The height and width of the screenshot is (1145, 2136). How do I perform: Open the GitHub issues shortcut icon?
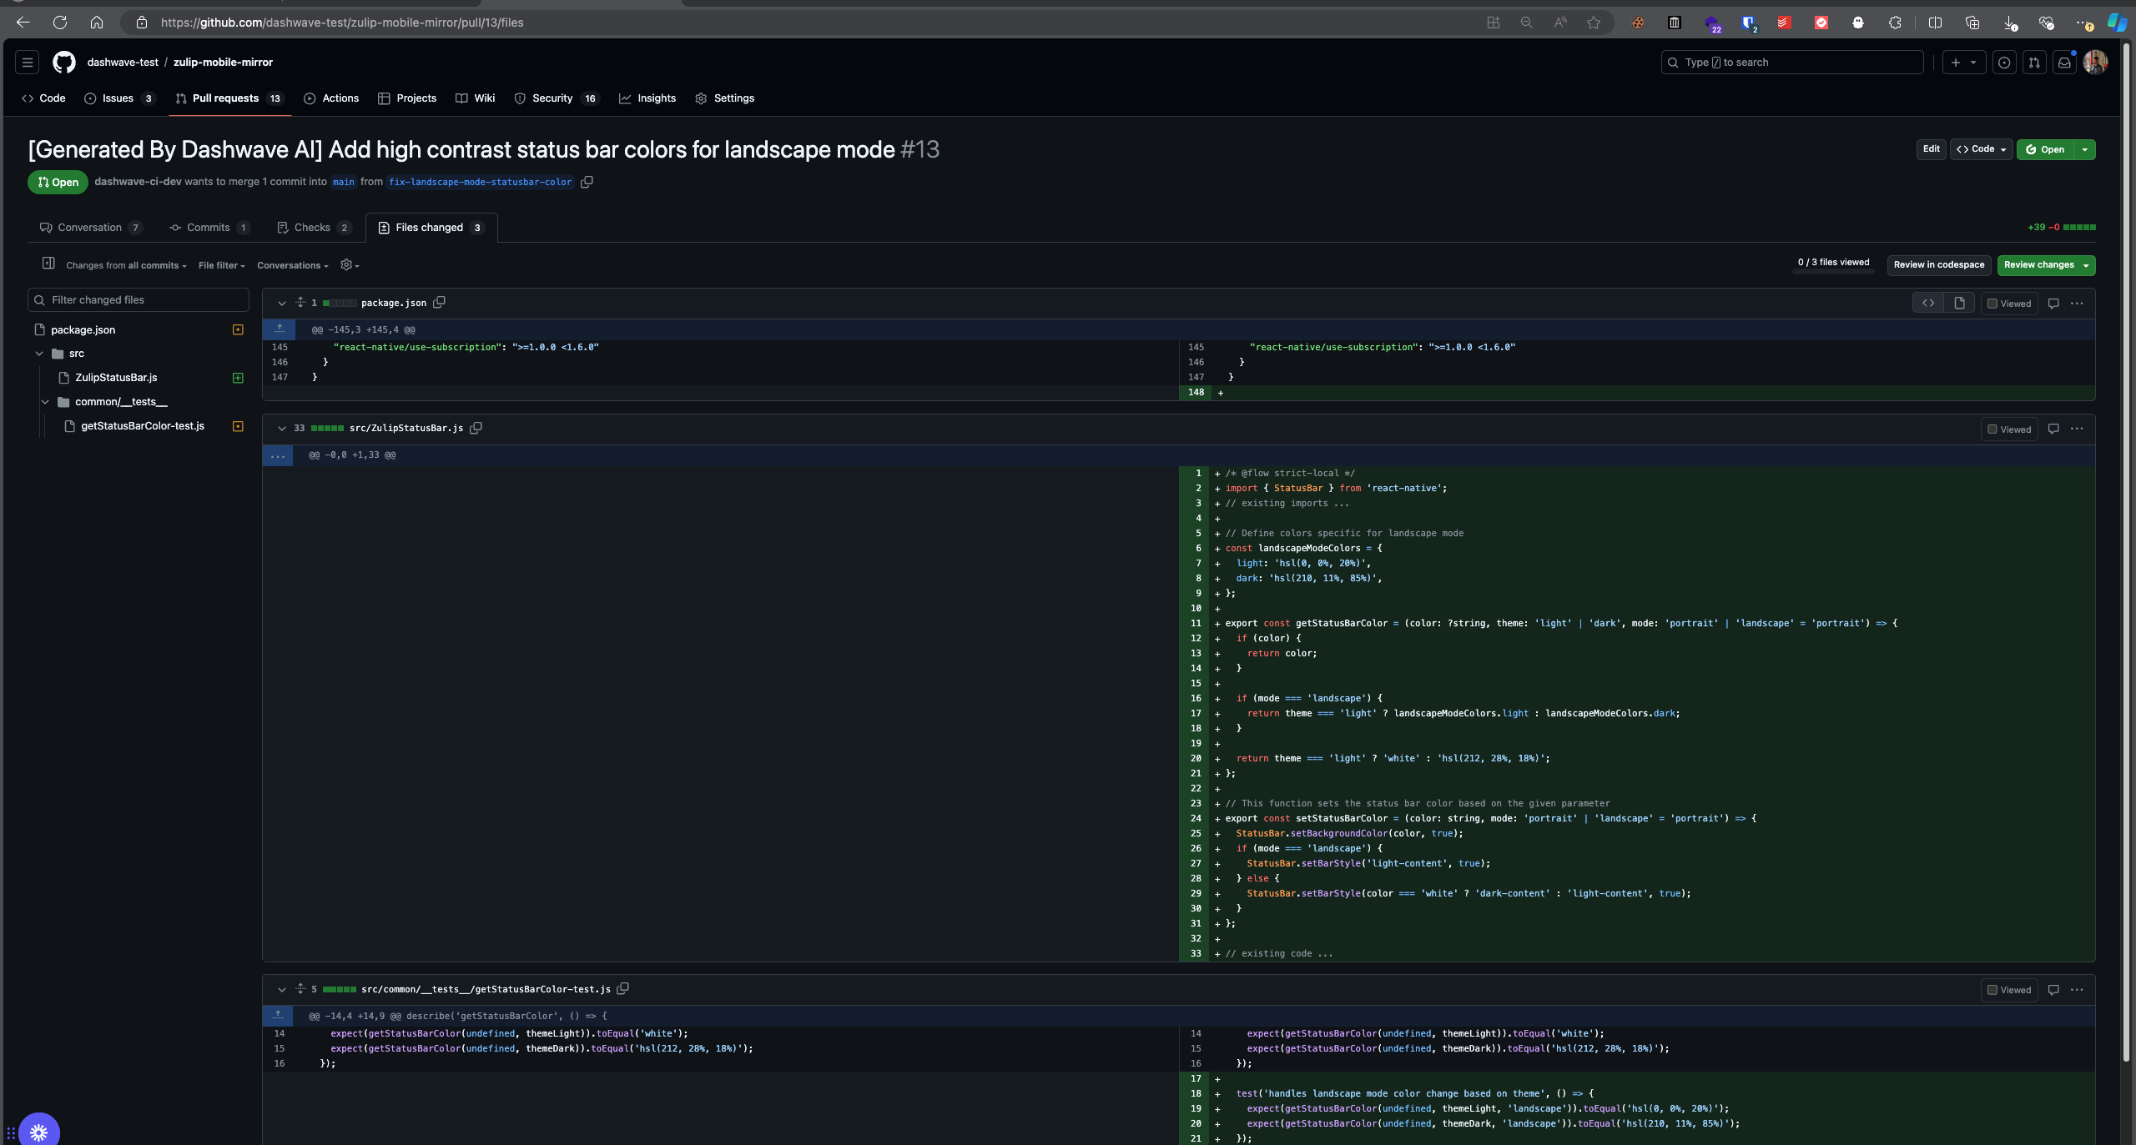pyautogui.click(x=2004, y=63)
